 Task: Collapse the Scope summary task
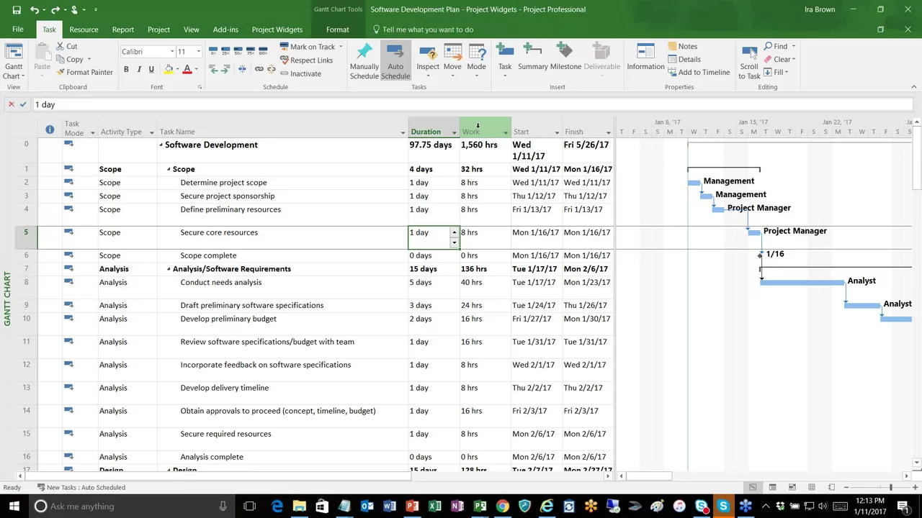coord(169,169)
